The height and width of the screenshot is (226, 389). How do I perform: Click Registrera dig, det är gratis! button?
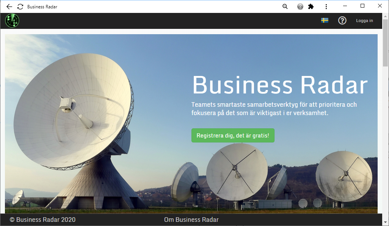[233, 136]
